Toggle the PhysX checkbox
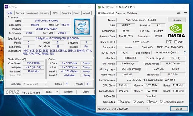Viewport: 193px width, 116px height. click(x=148, y=102)
